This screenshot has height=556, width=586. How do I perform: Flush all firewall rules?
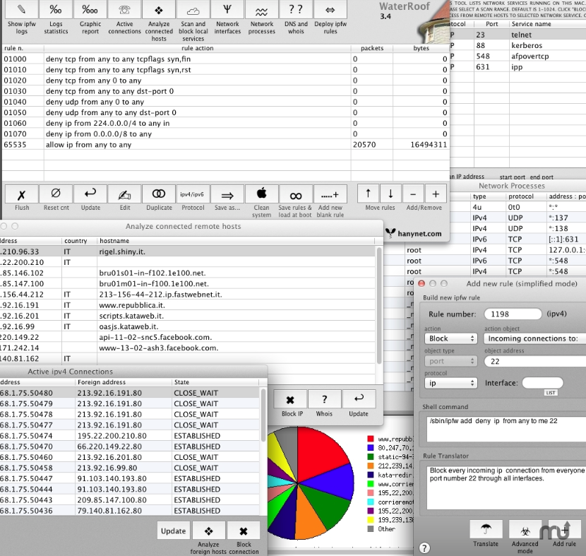(22, 194)
